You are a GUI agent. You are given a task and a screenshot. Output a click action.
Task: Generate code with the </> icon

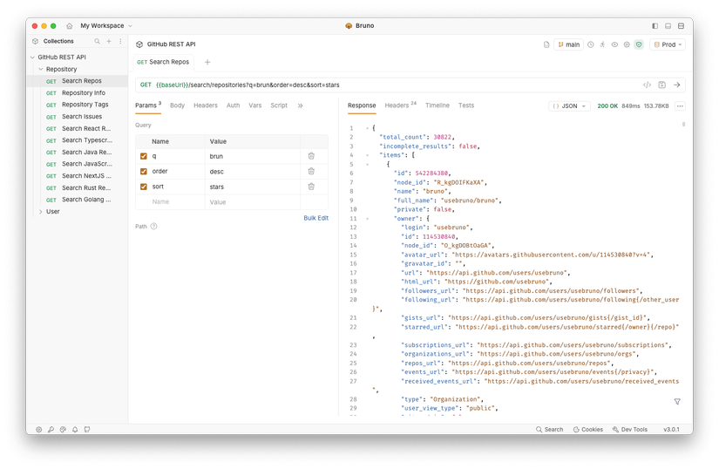[x=647, y=85]
